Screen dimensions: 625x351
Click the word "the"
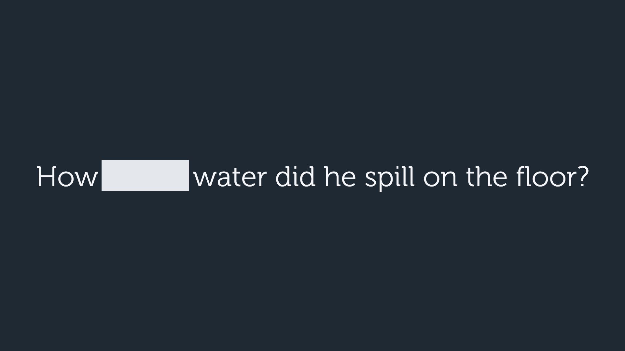coord(486,177)
